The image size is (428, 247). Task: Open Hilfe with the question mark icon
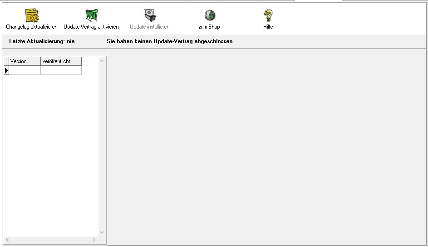[x=268, y=16]
